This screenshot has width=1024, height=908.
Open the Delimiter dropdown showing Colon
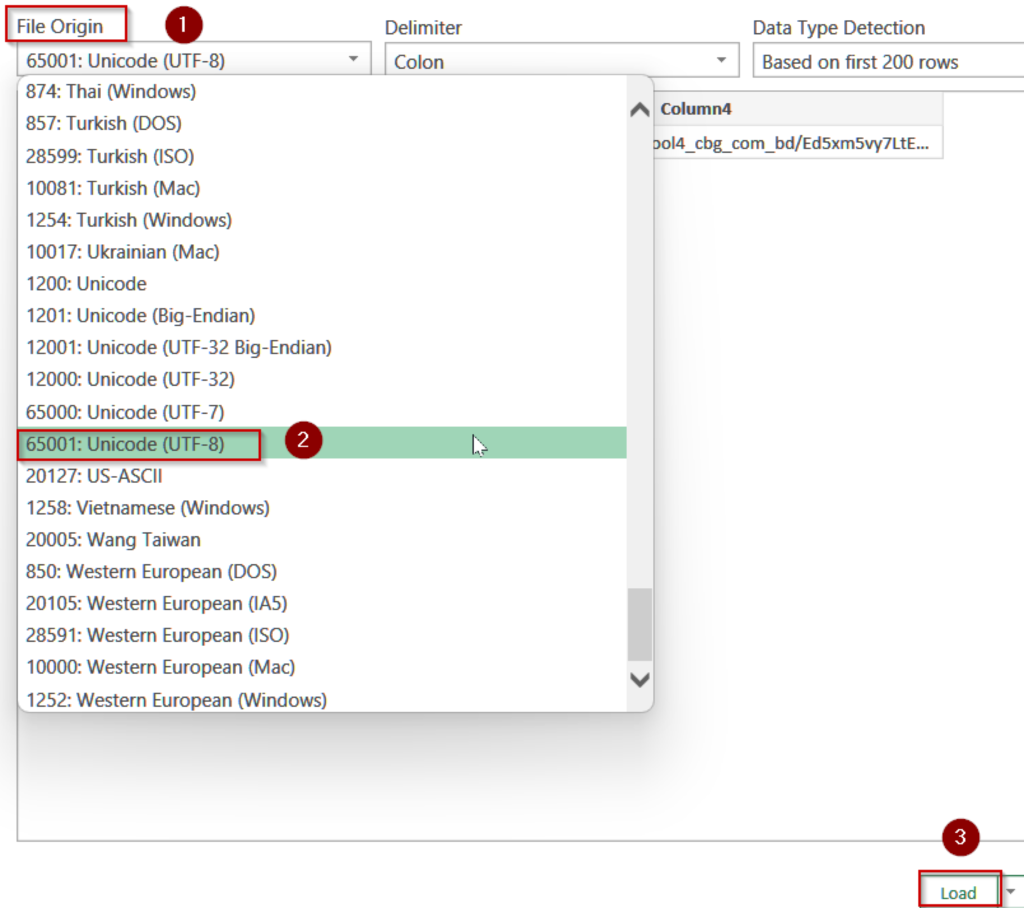coord(561,60)
